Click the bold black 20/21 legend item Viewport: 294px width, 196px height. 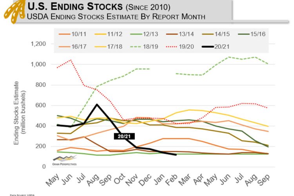[216, 47]
